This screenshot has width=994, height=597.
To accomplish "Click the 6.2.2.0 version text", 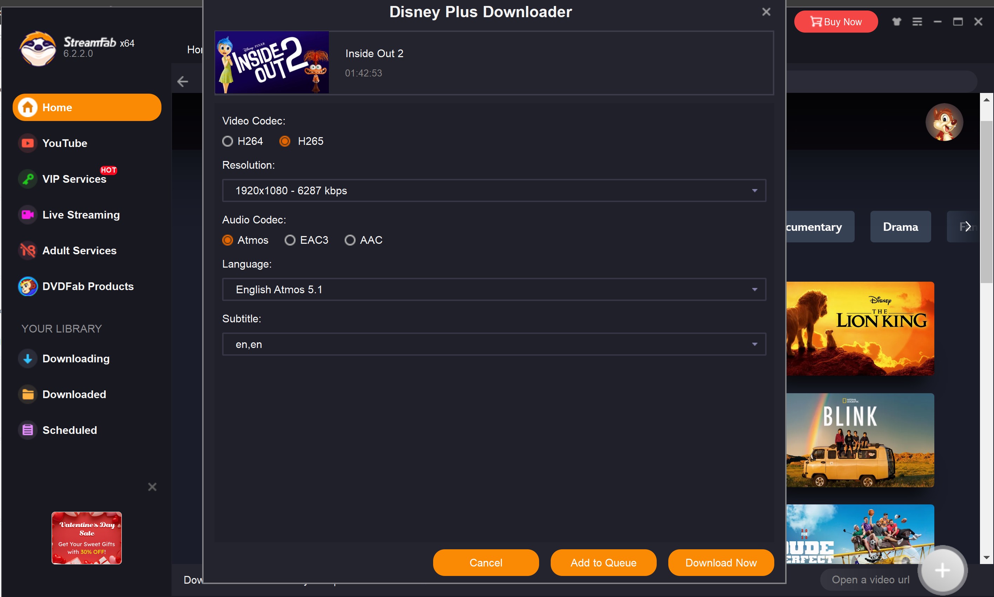I will [78, 54].
